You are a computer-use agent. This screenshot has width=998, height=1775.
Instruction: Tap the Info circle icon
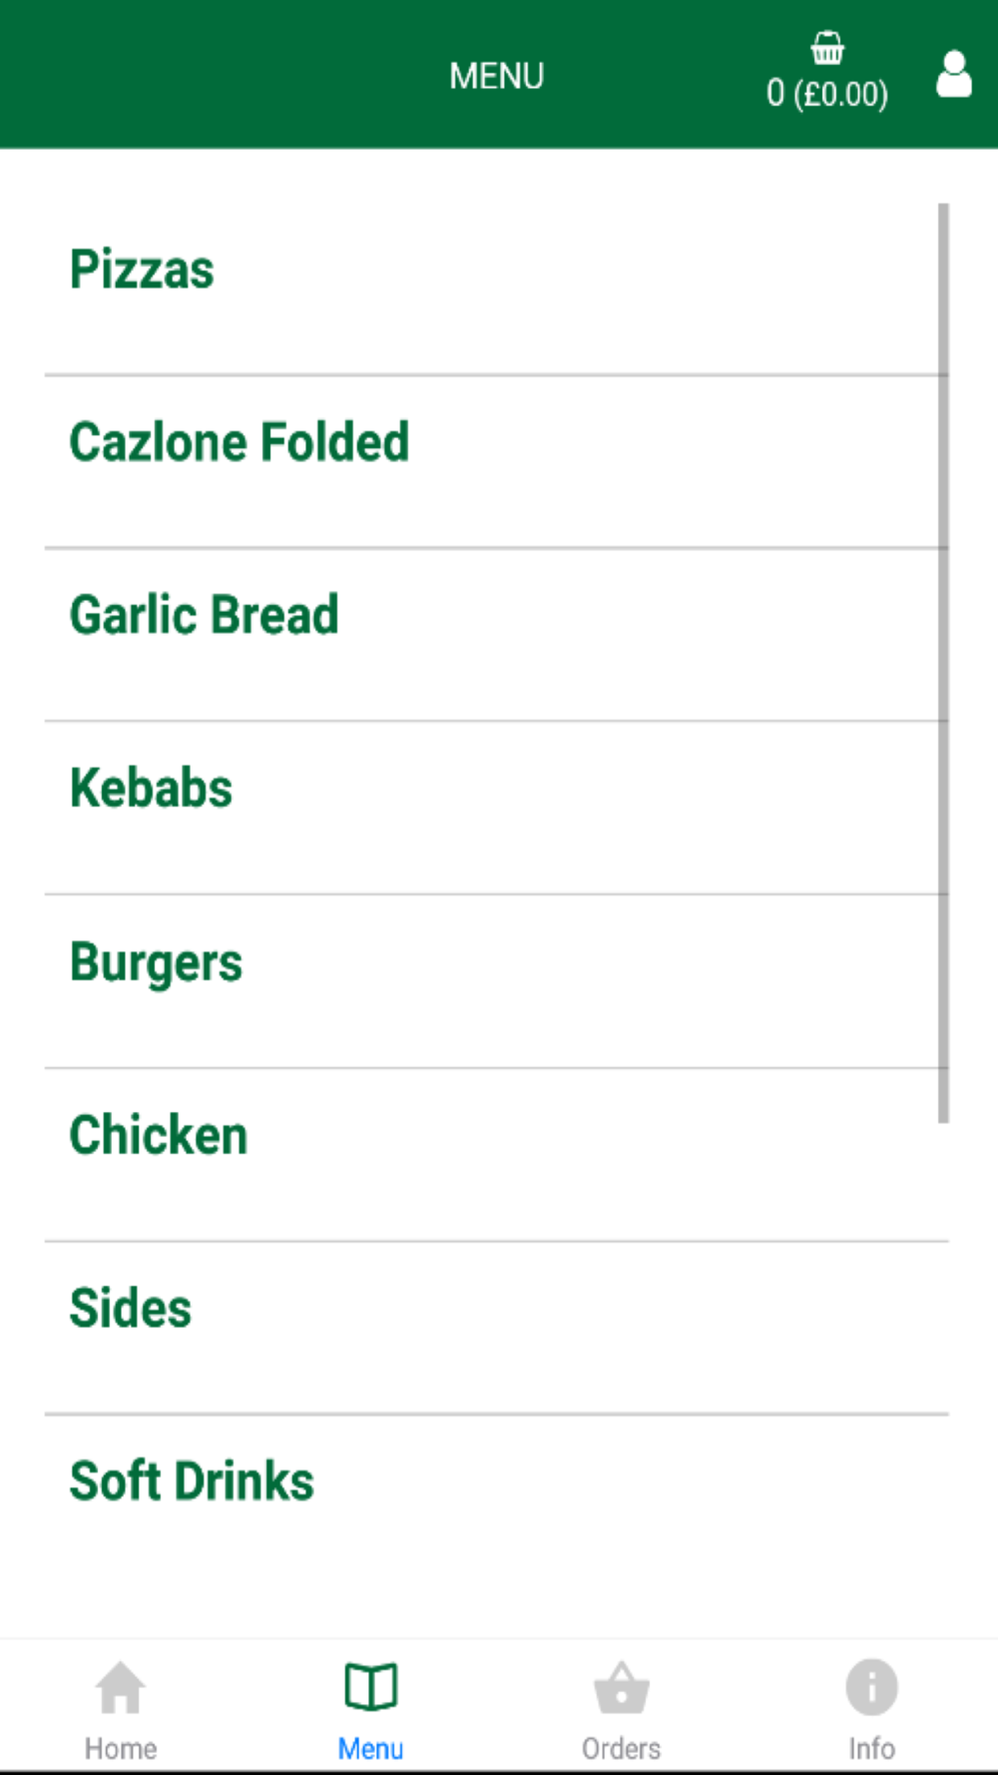tap(871, 1687)
